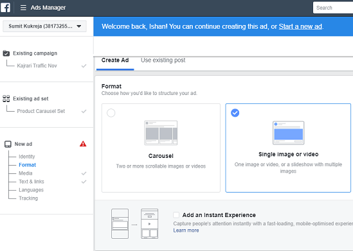353x251 pixels.
Task: Click the Existing ad set label
Action: [x=31, y=99]
